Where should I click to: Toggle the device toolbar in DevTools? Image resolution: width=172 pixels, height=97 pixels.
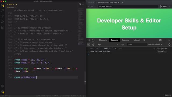[x=93, y=40]
